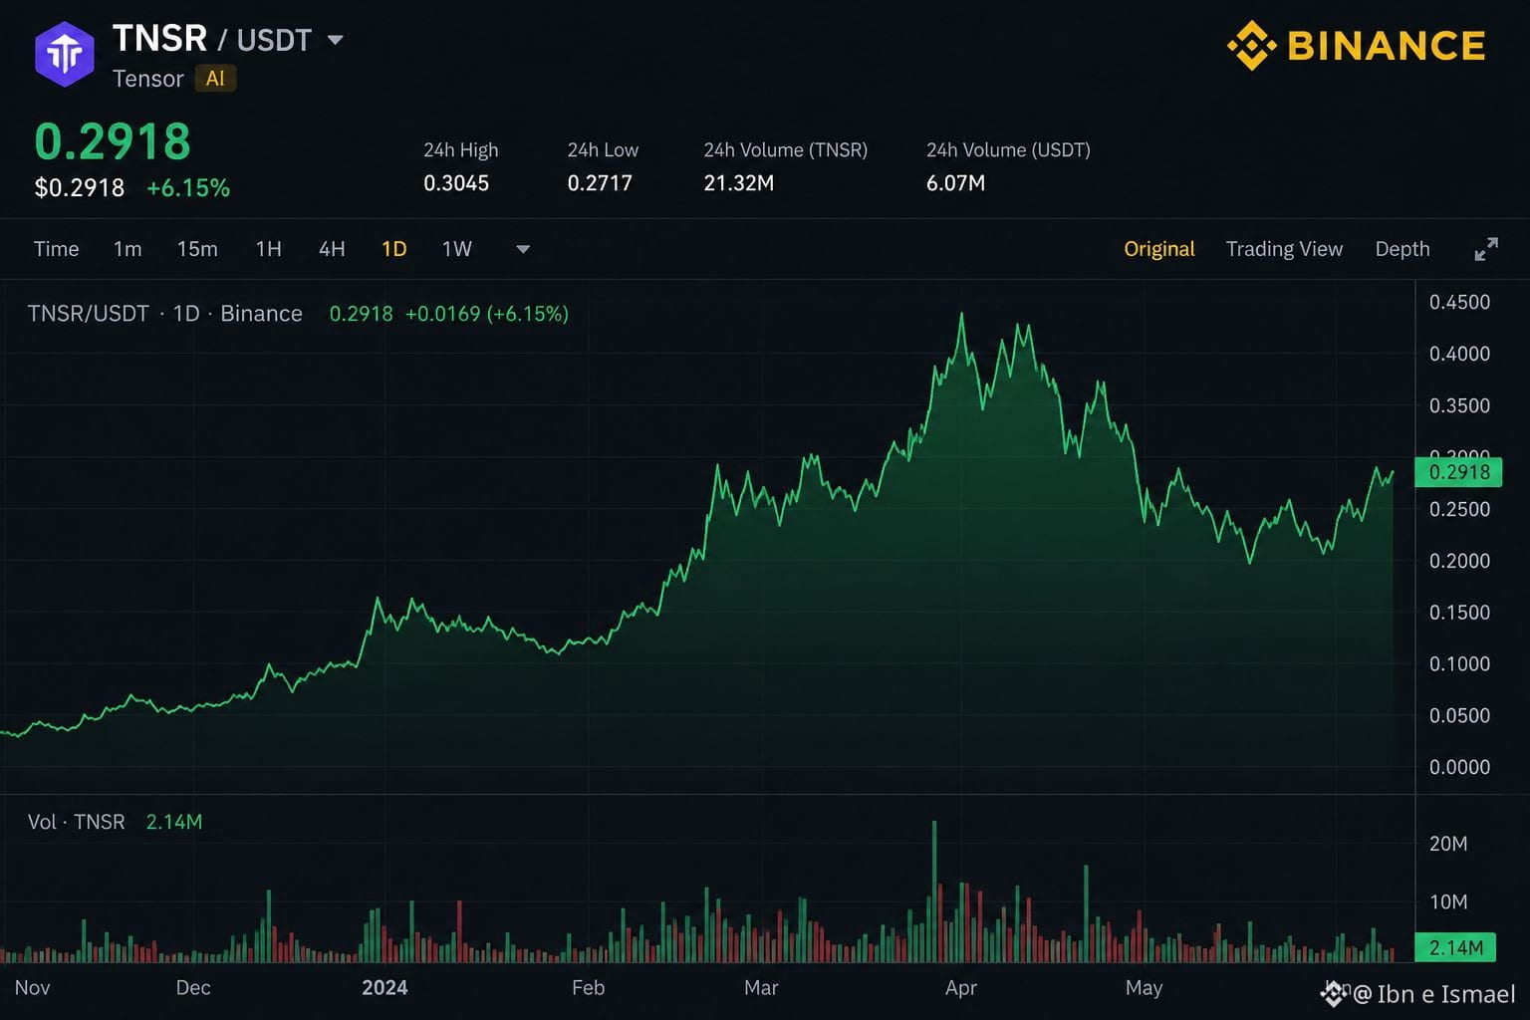Click the 0.3500 price axis label
This screenshot has width=1530, height=1020.
pyautogui.click(x=1459, y=405)
